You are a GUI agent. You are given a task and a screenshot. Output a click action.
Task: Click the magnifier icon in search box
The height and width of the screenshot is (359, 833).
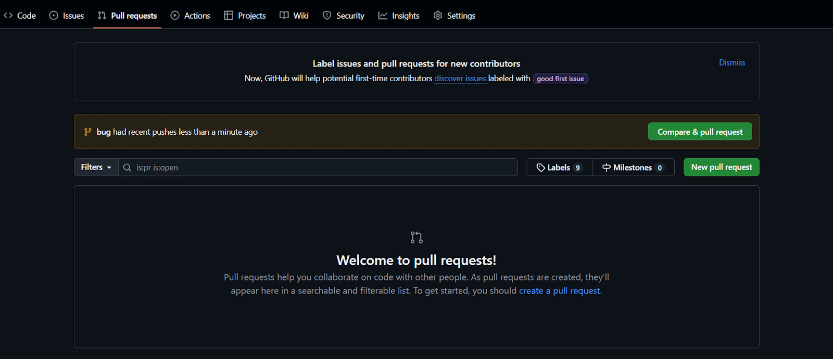point(127,168)
